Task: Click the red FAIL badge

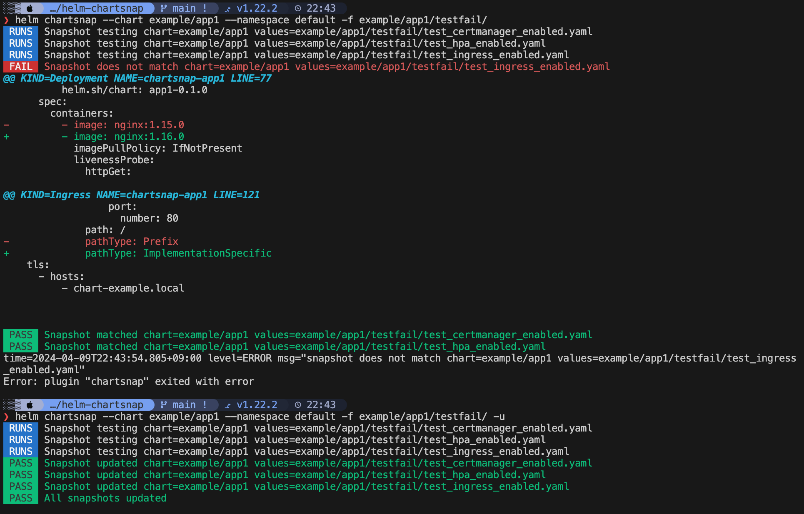Action: [21, 67]
